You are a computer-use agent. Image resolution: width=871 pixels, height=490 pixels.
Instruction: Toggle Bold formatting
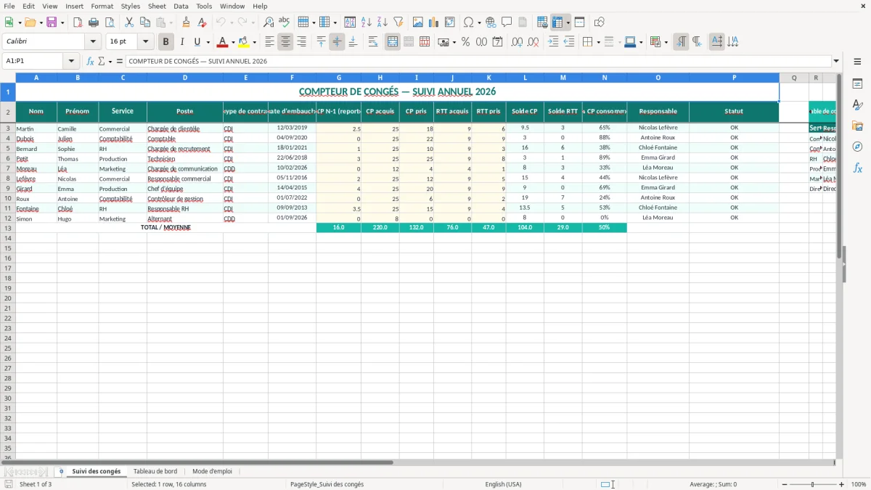pos(166,42)
